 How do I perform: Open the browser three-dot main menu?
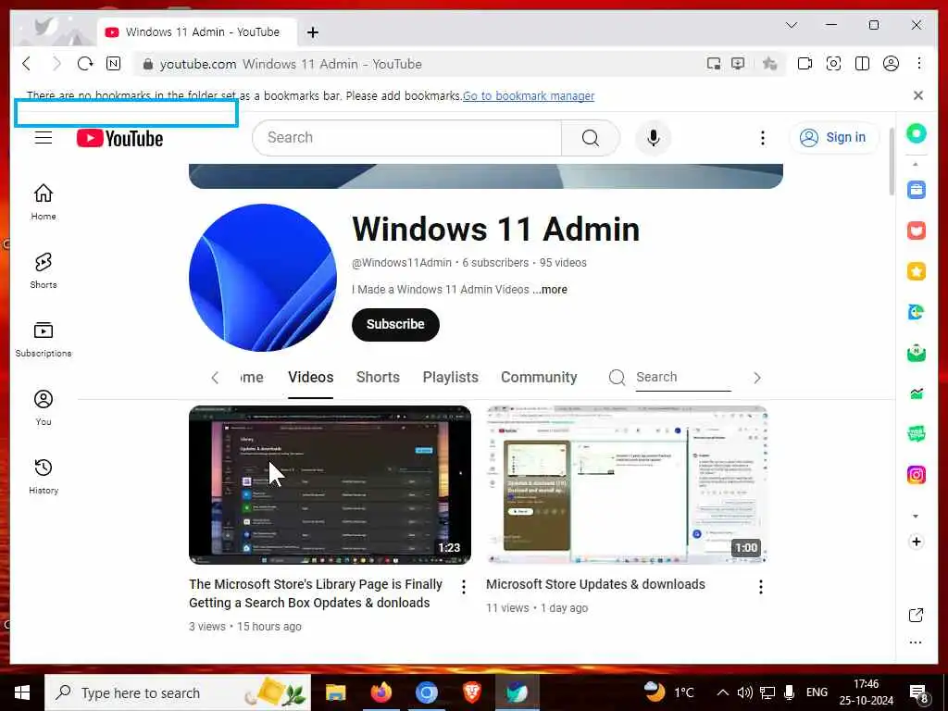[x=919, y=64]
